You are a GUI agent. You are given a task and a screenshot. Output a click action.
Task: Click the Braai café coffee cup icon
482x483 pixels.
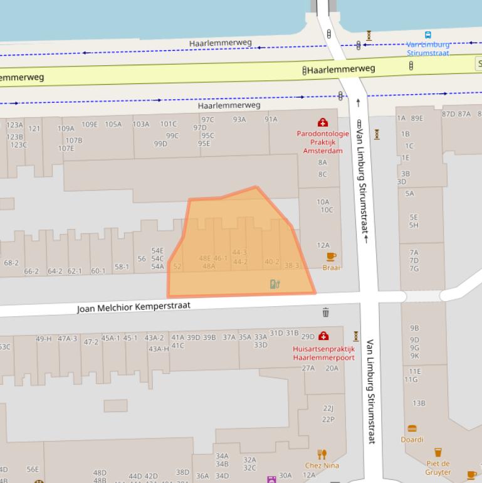331,257
